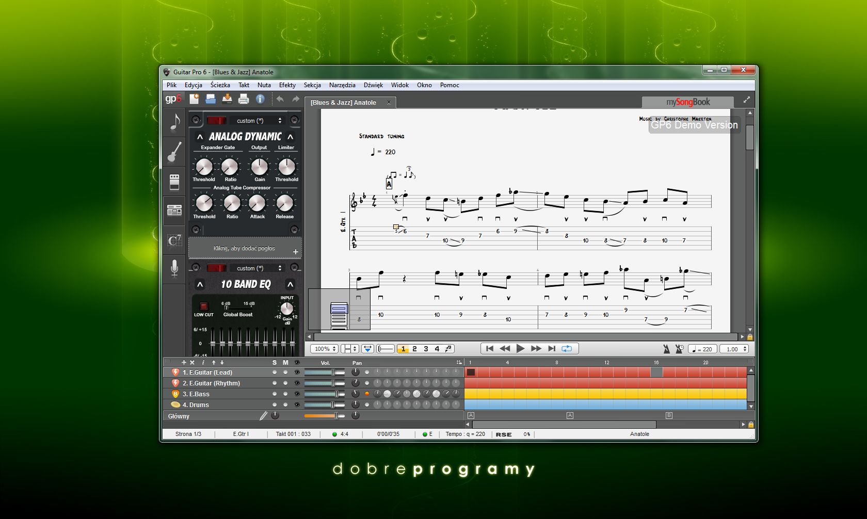Toggle the 10 Band EQ red power switch
The height and width of the screenshot is (519, 867).
(216, 268)
